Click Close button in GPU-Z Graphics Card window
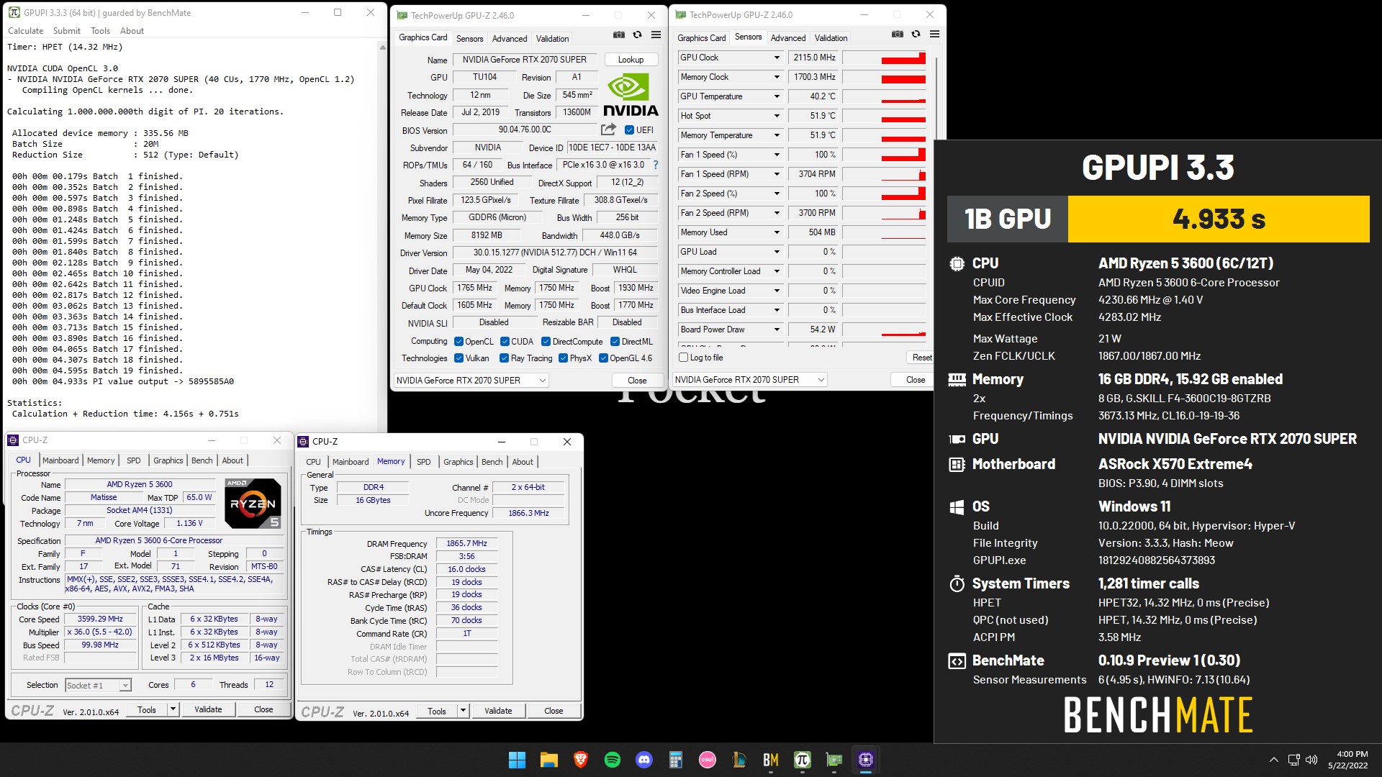The width and height of the screenshot is (1382, 777). point(637,381)
